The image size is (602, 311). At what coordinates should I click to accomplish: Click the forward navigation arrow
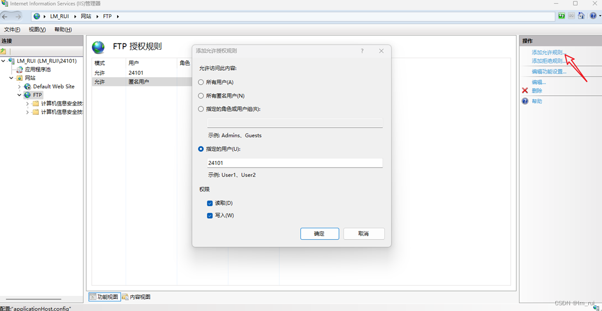click(18, 16)
